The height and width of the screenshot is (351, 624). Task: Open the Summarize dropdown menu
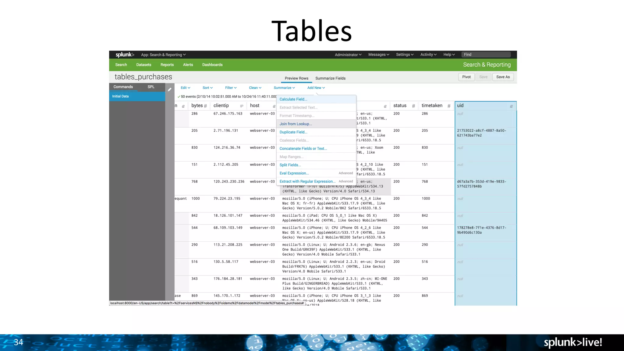[284, 88]
